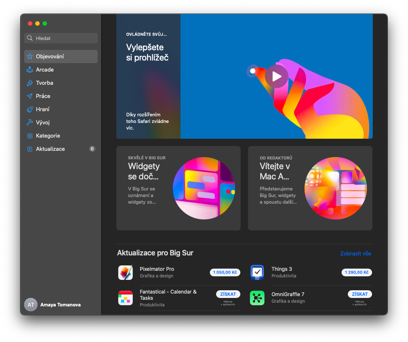The width and height of the screenshot is (408, 342).
Task: Click the search magnifier icon
Action: [x=30, y=38]
